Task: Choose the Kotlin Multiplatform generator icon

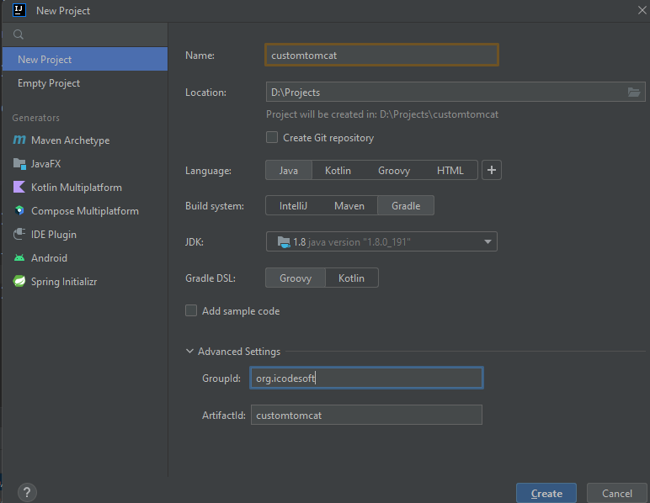Action: click(19, 188)
